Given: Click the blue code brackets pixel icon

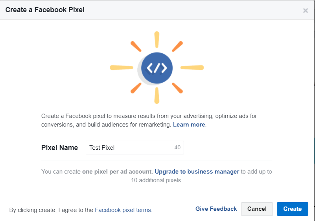Looking at the screenshot, I should point(157,68).
